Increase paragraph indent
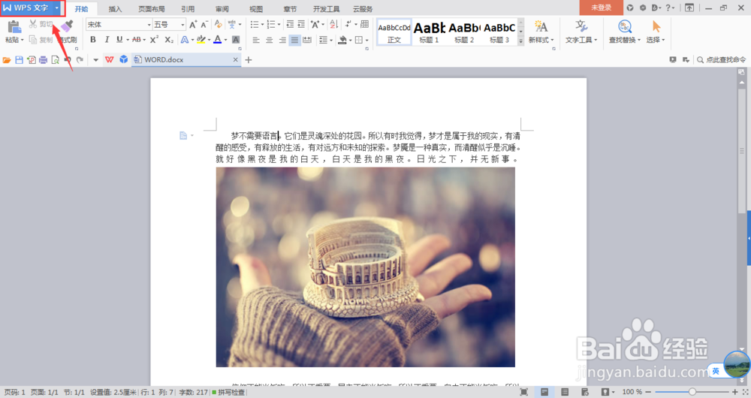 pos(301,25)
